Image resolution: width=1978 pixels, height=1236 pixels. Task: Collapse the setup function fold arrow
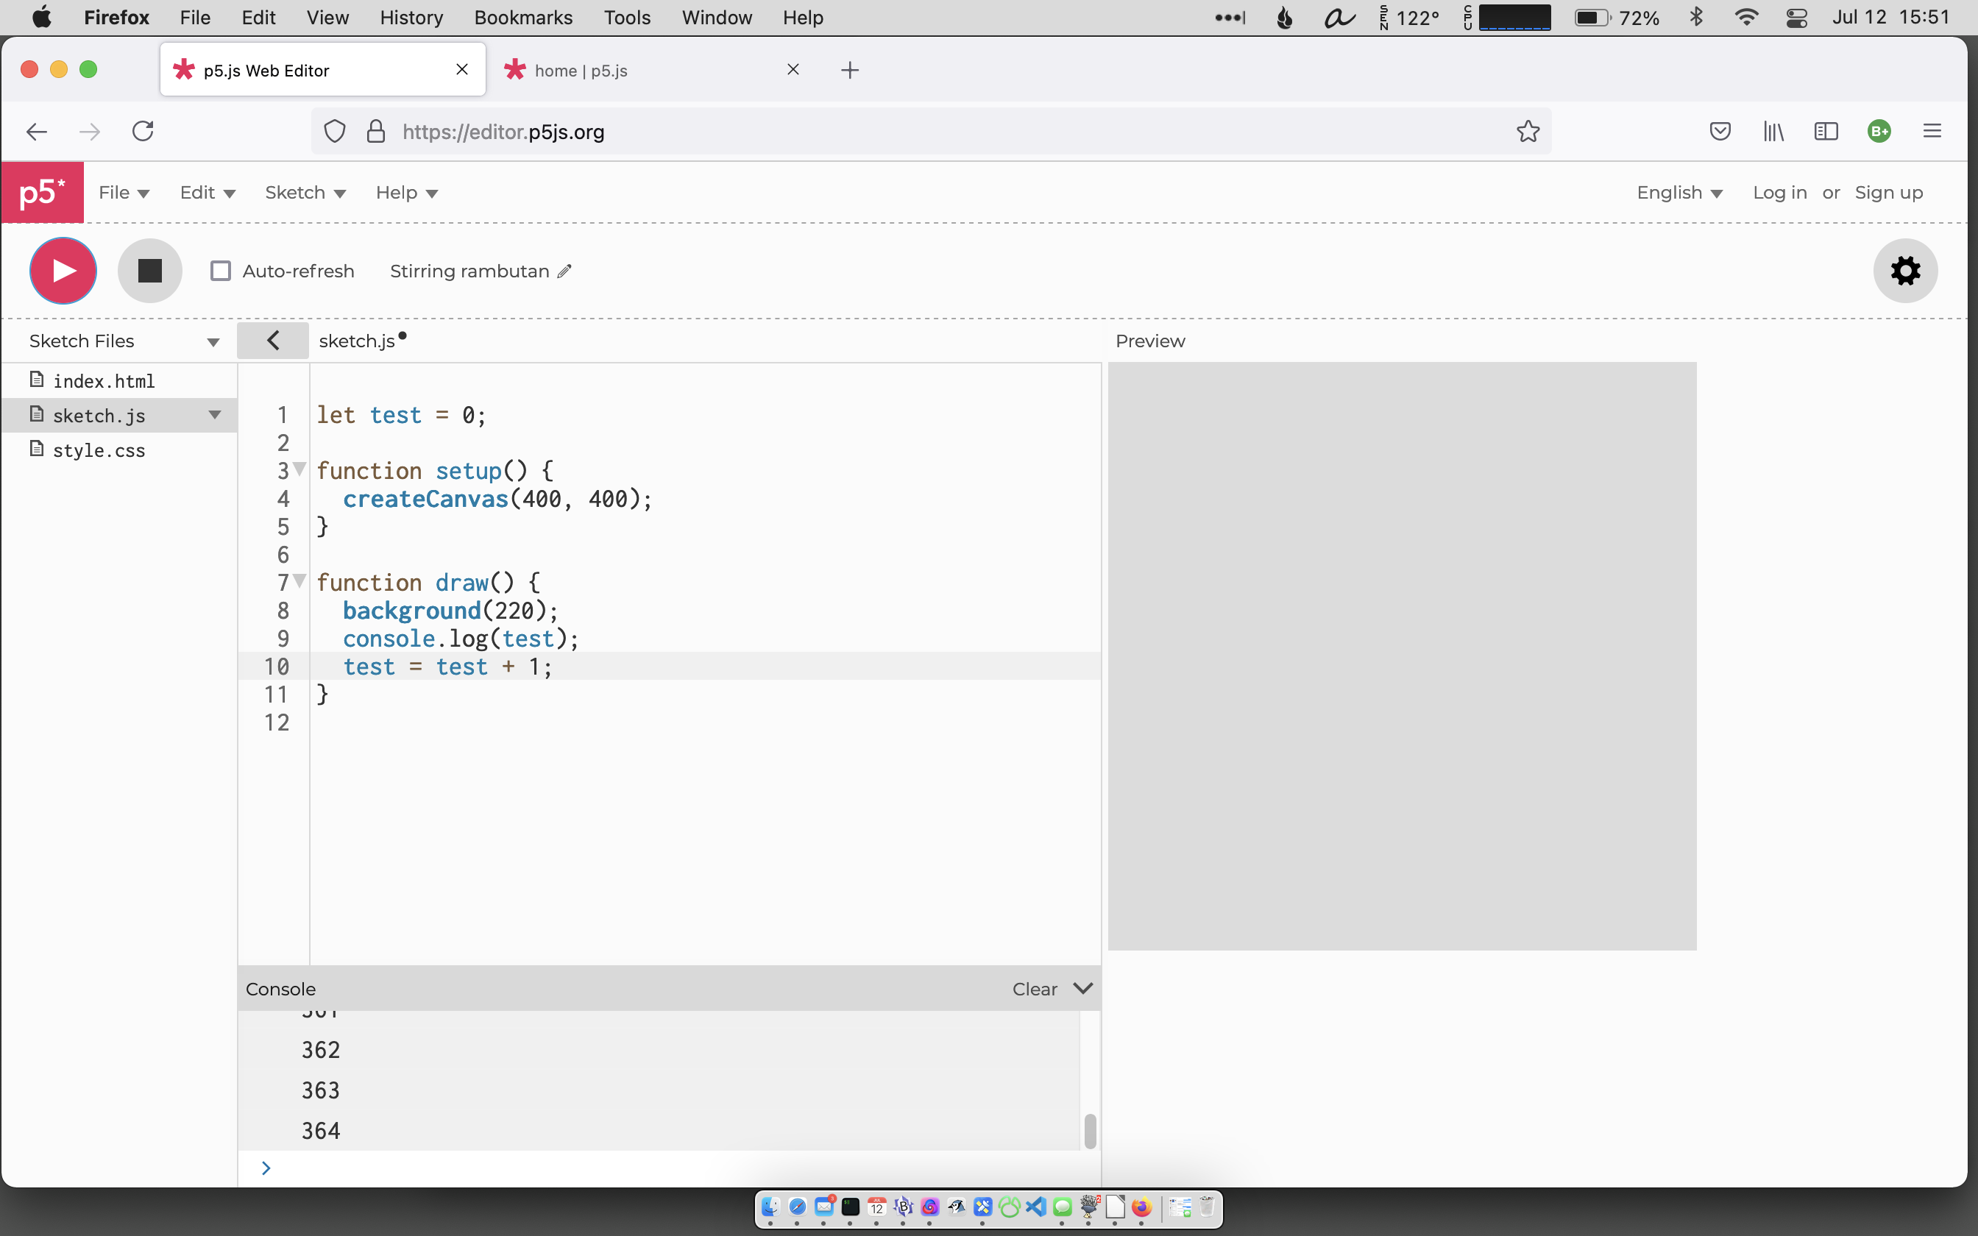click(300, 469)
